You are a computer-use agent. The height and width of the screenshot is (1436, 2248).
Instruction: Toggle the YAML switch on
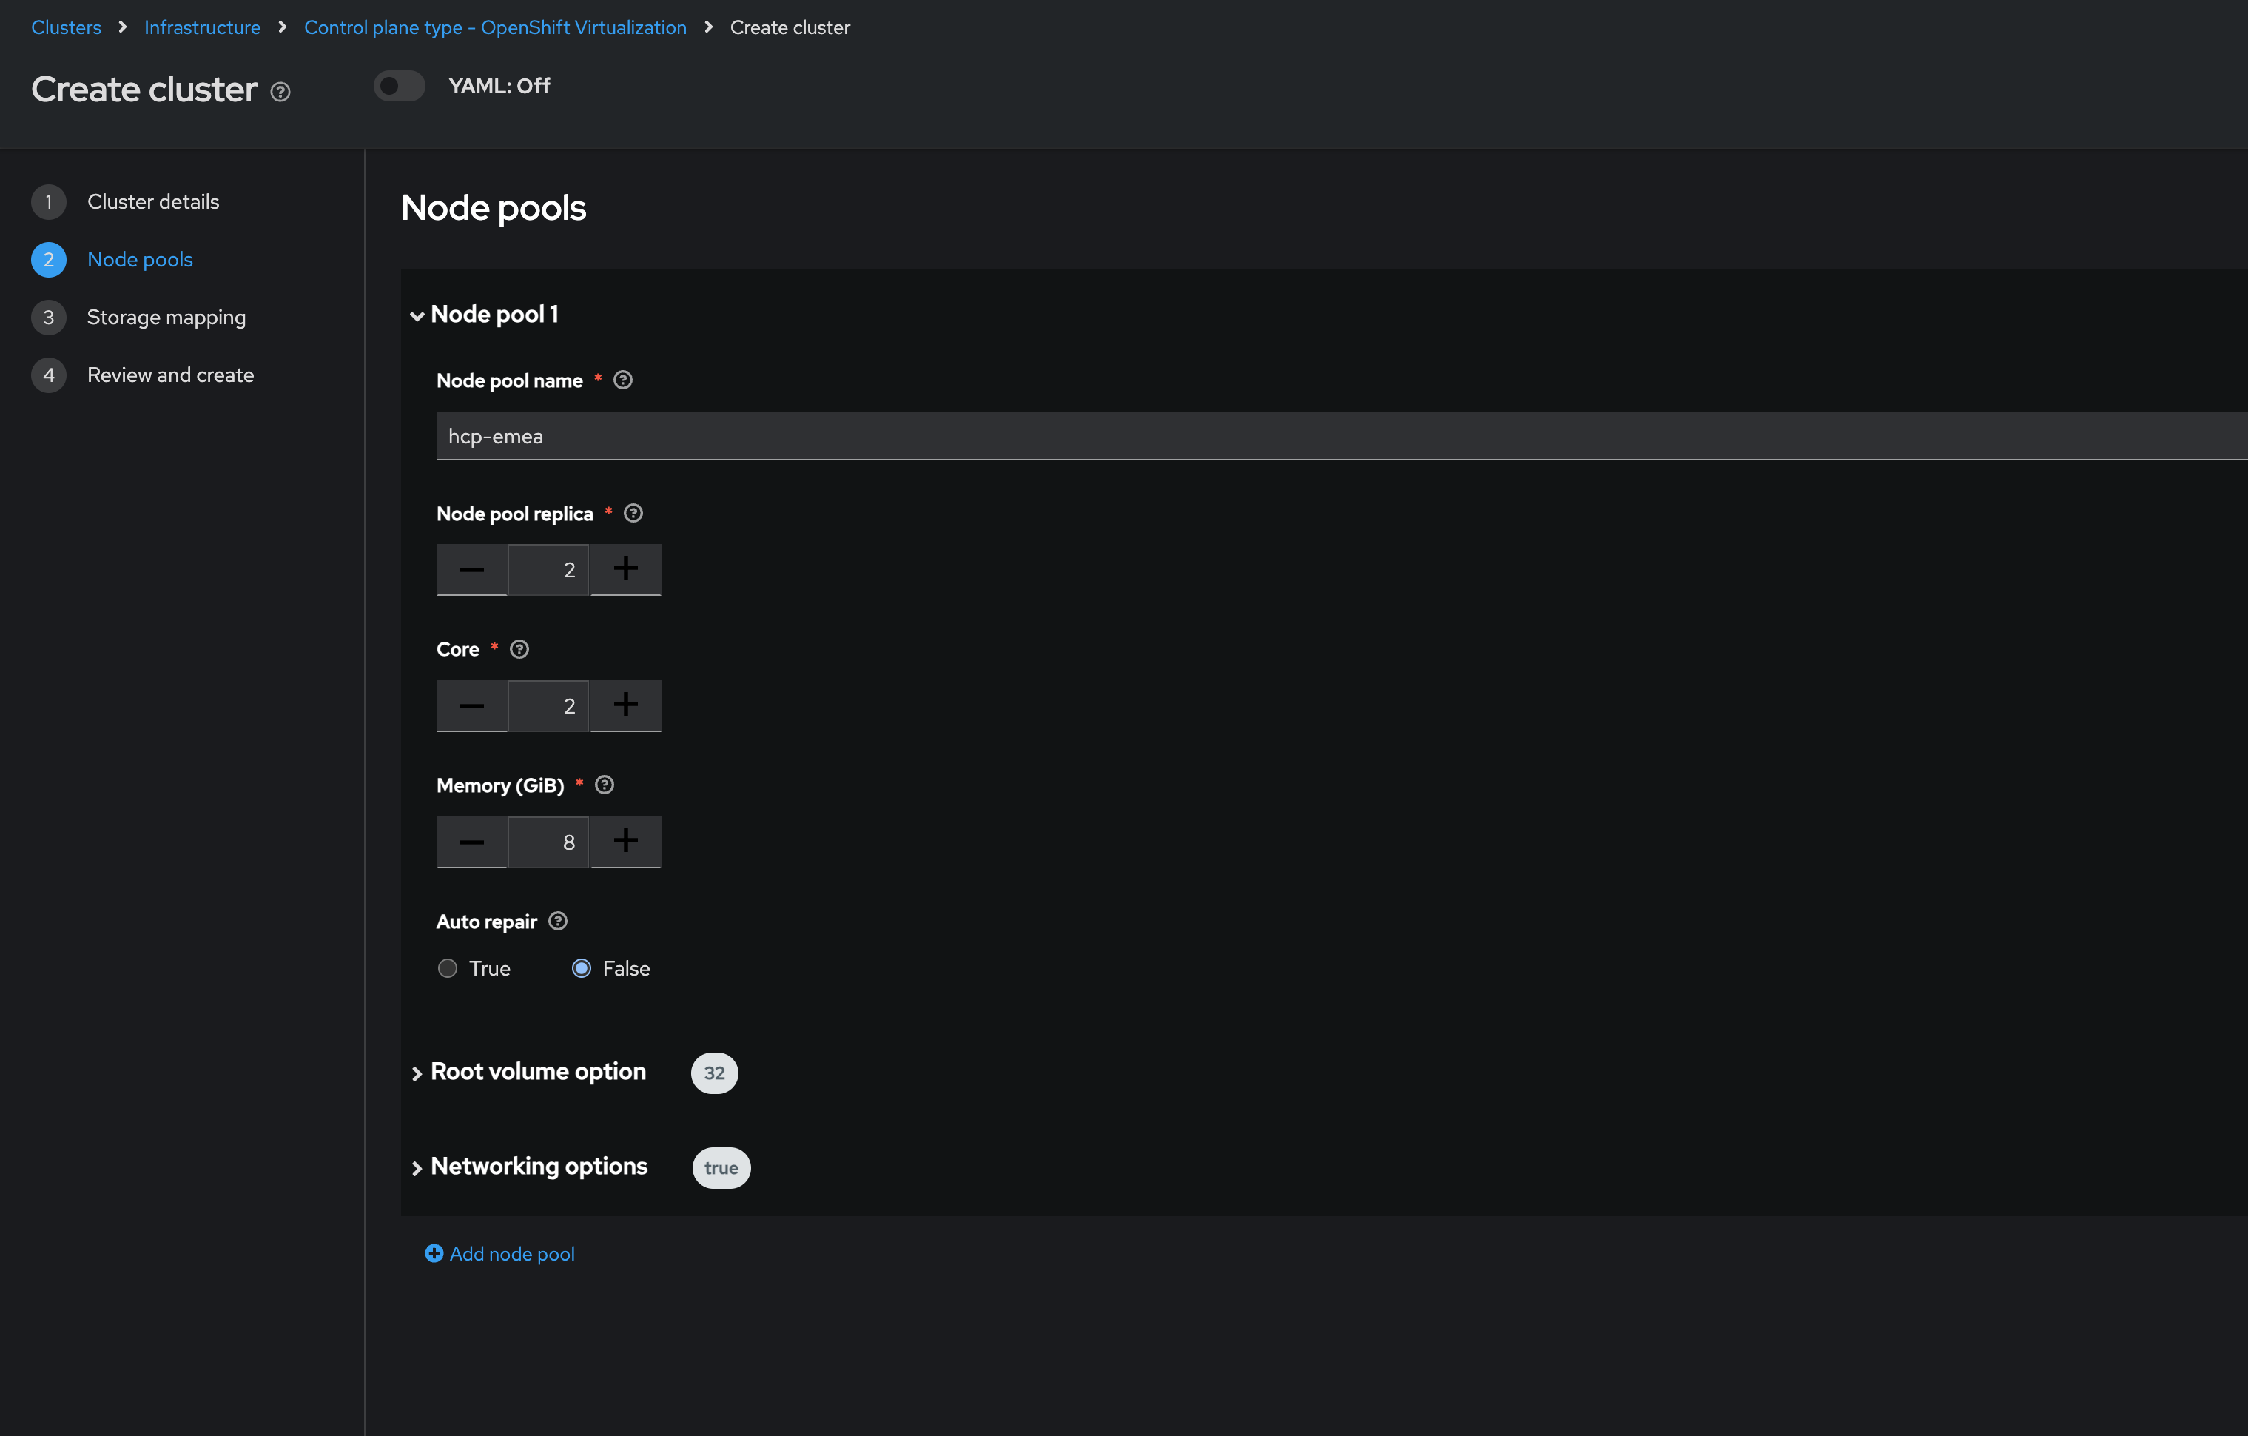(x=400, y=86)
